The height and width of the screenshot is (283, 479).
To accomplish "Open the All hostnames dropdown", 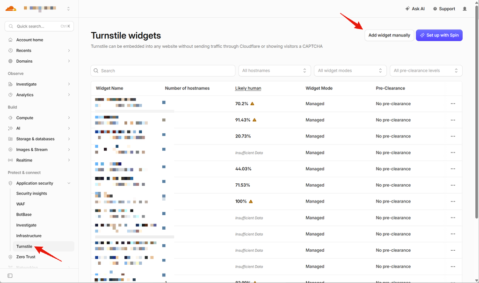I will pyautogui.click(x=275, y=71).
